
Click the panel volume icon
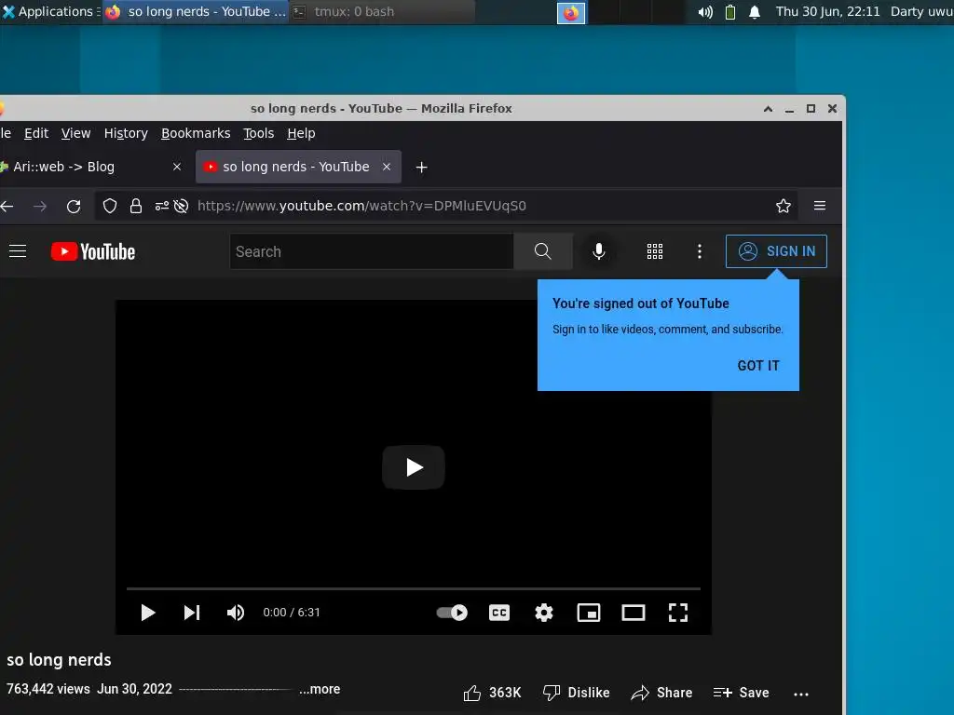click(x=705, y=12)
